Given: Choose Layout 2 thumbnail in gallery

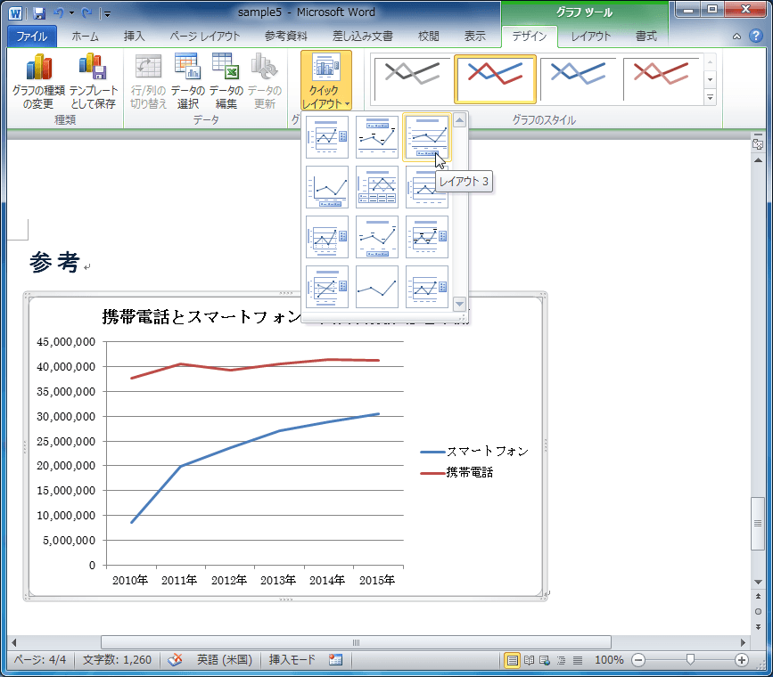Looking at the screenshot, I should tap(377, 137).
